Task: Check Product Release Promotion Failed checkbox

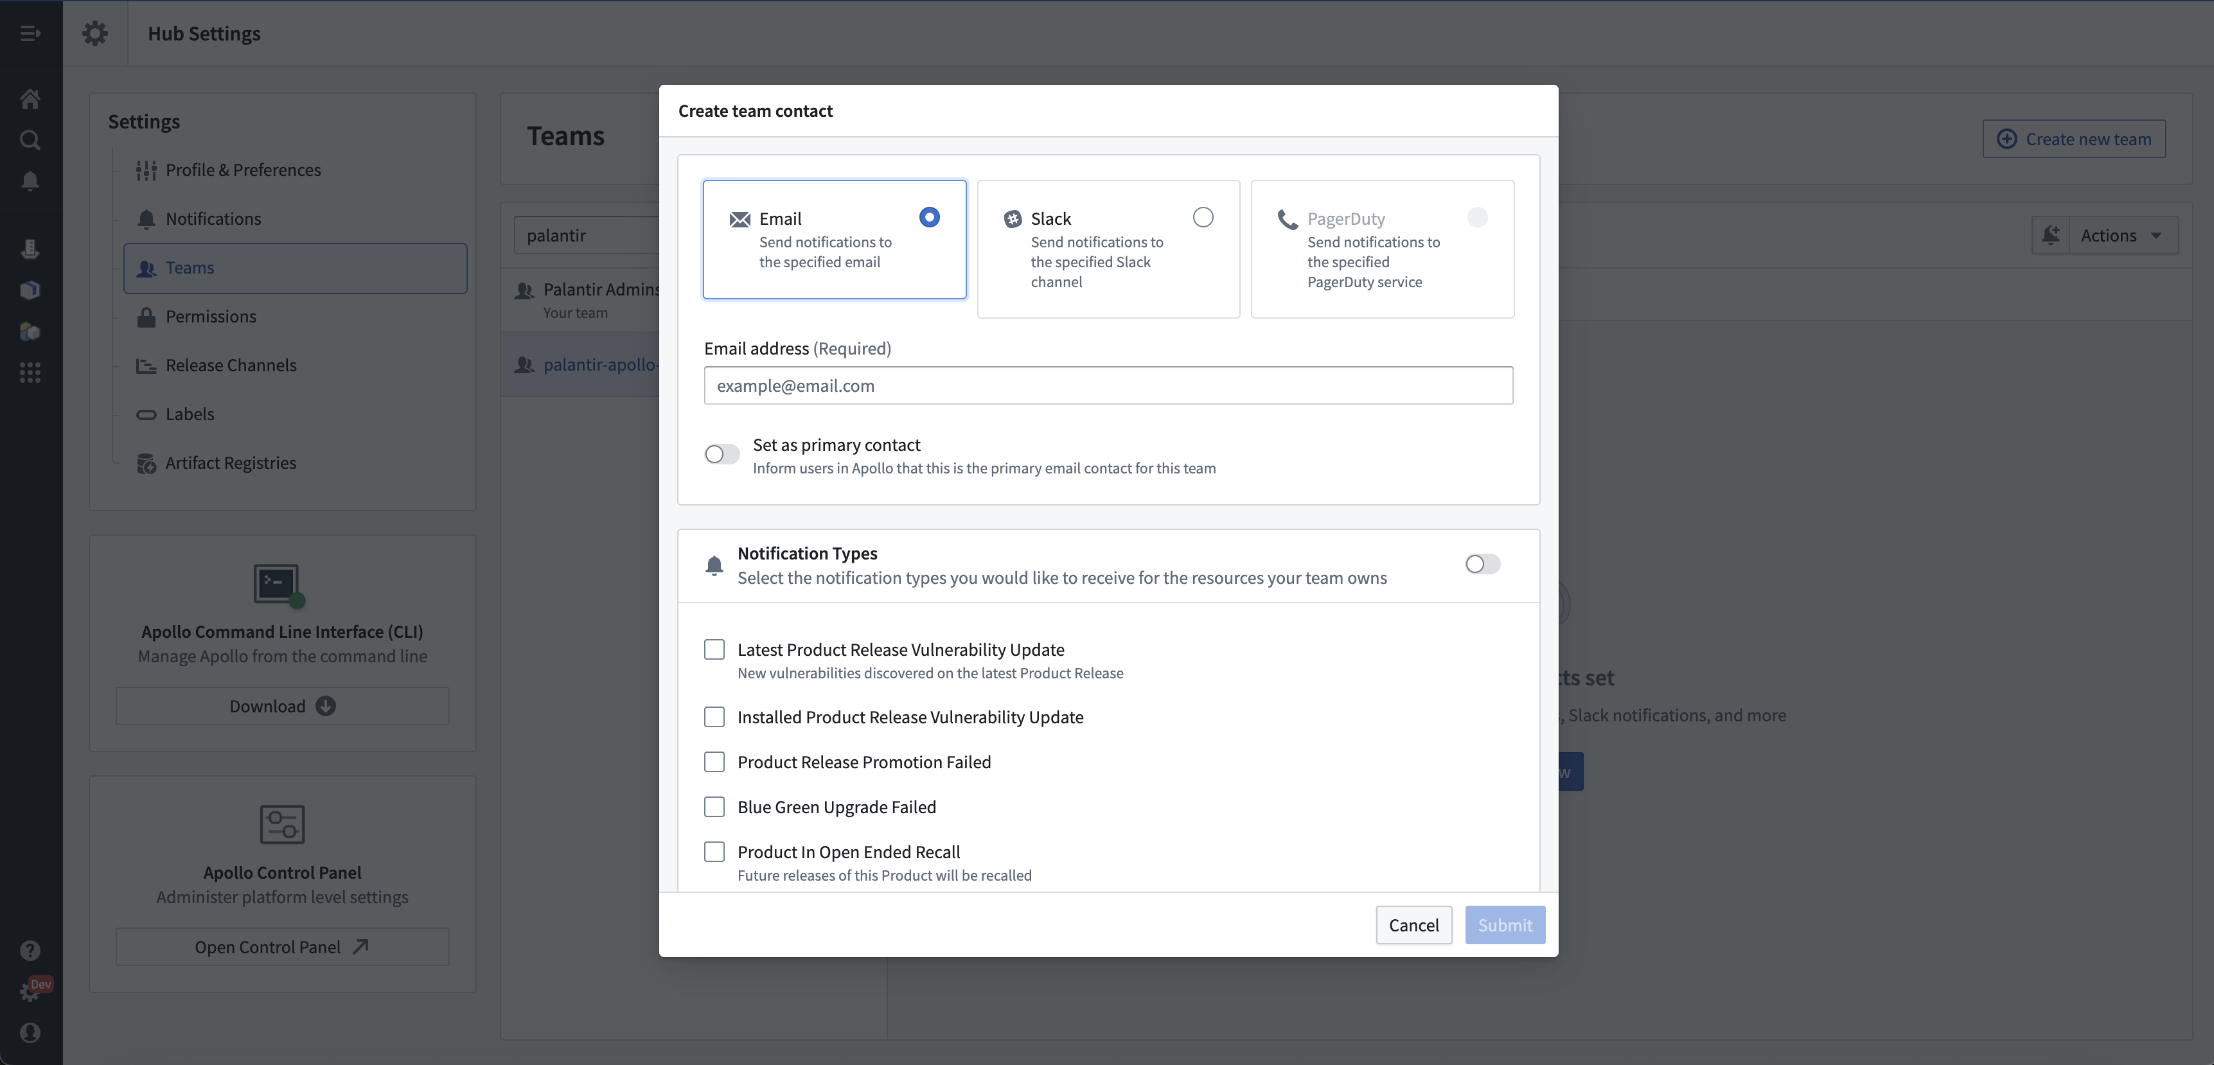Action: [x=714, y=762]
